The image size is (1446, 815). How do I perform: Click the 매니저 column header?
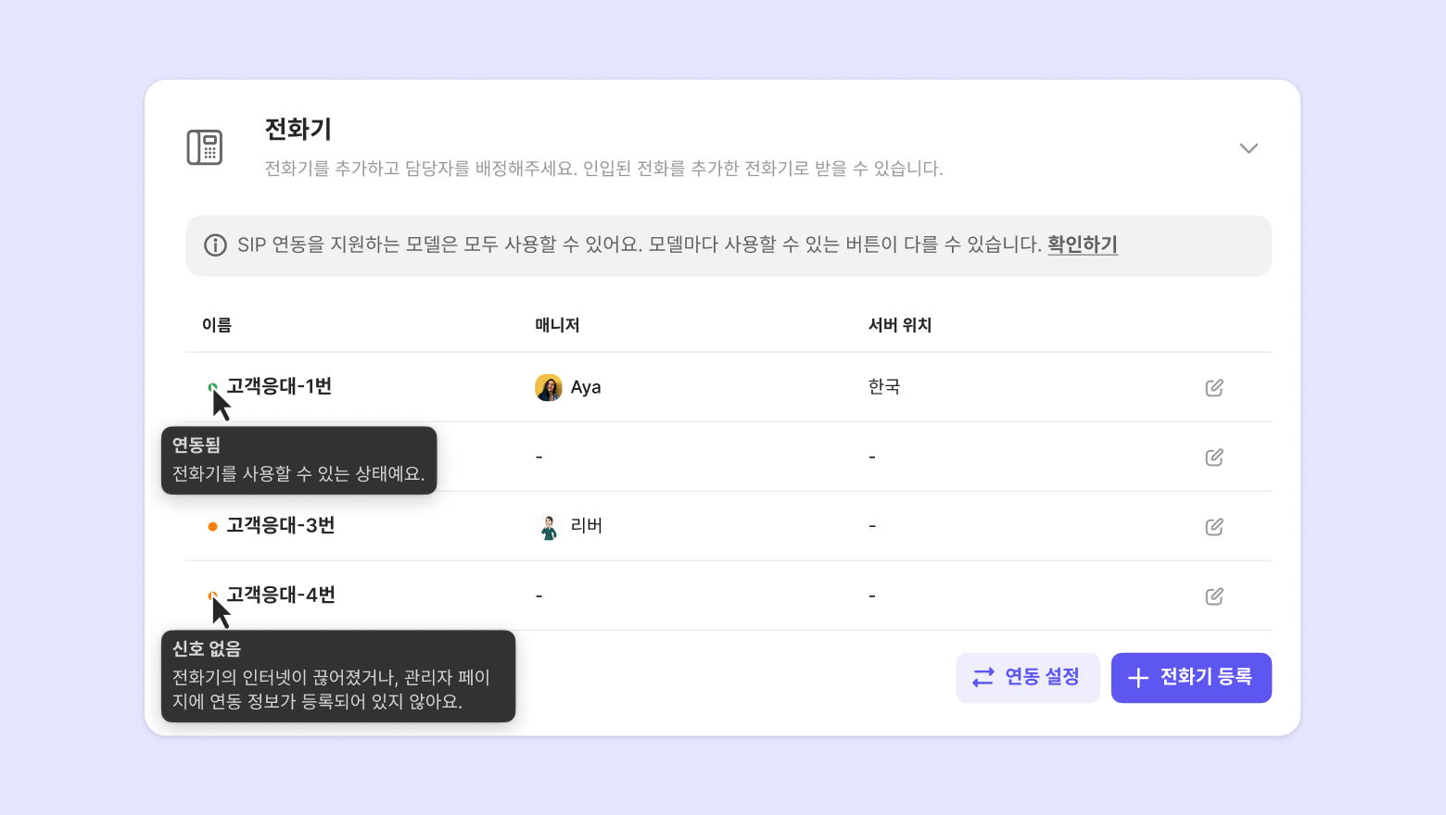[557, 325]
